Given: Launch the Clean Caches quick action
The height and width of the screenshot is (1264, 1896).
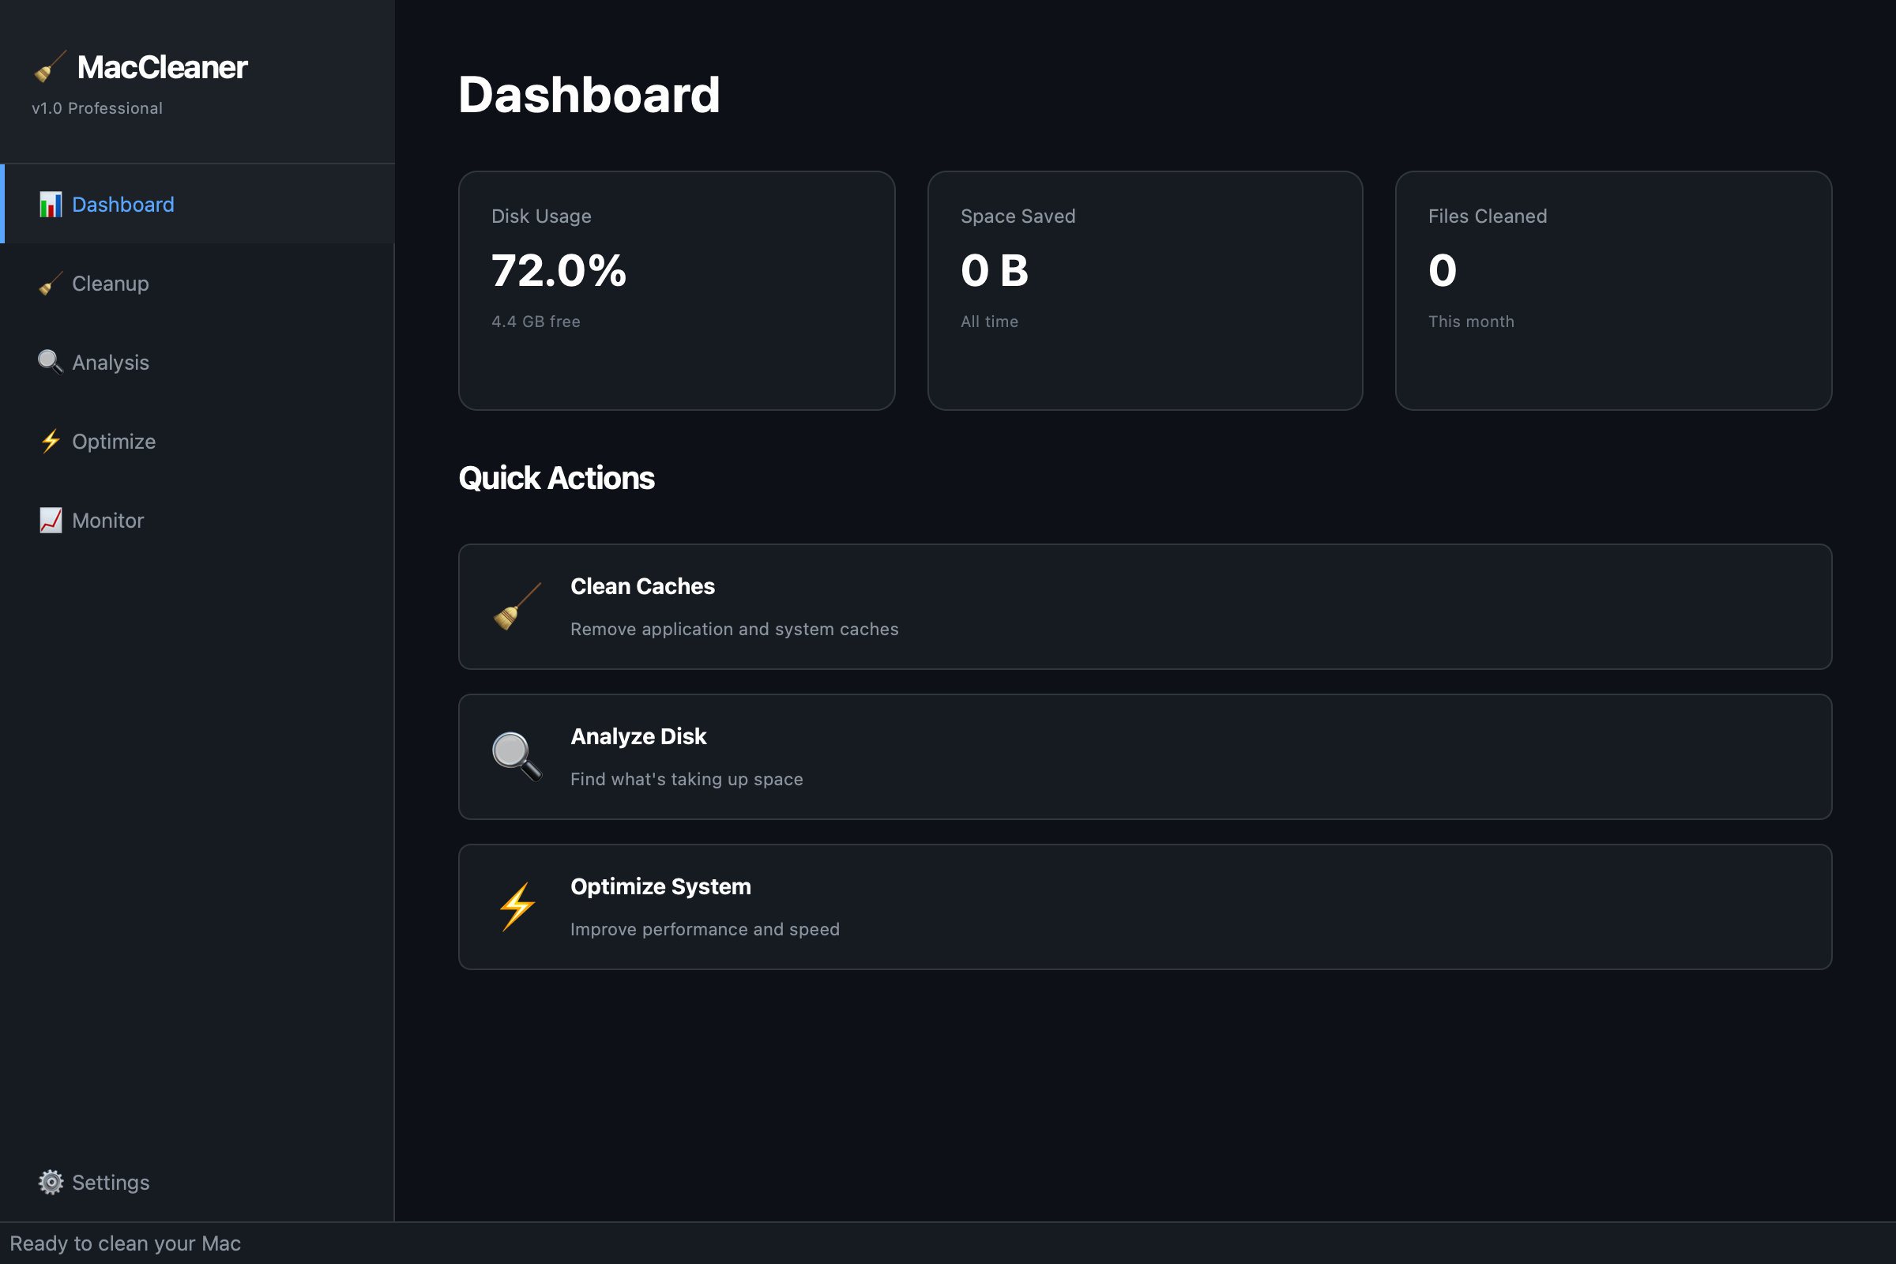Looking at the screenshot, I should coord(1145,607).
